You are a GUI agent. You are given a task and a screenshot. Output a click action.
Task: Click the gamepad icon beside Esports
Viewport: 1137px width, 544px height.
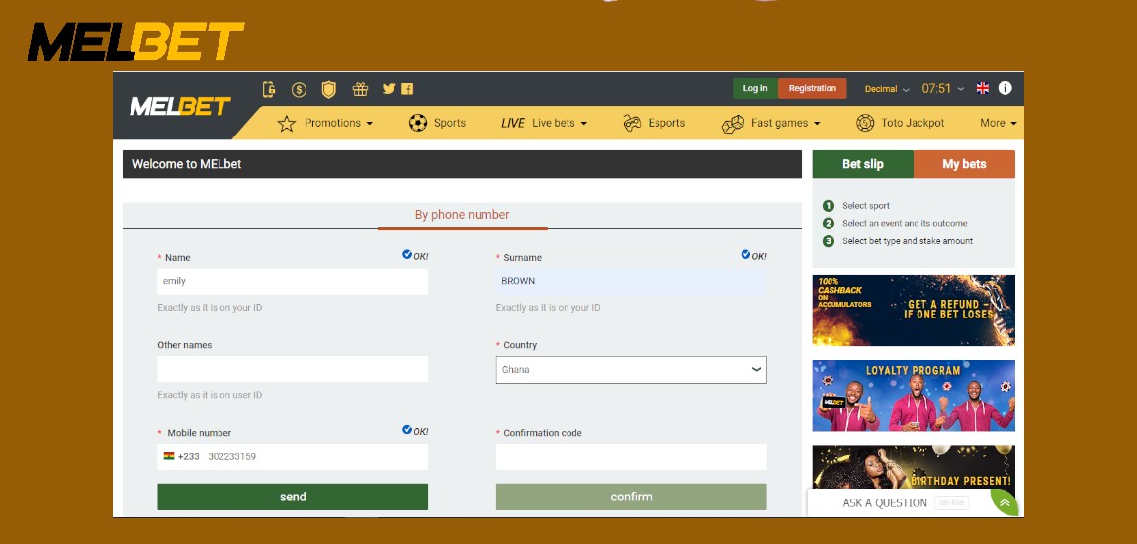(633, 123)
